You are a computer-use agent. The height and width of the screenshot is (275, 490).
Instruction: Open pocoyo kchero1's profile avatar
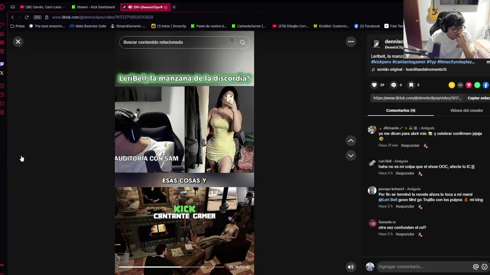pyautogui.click(x=372, y=191)
